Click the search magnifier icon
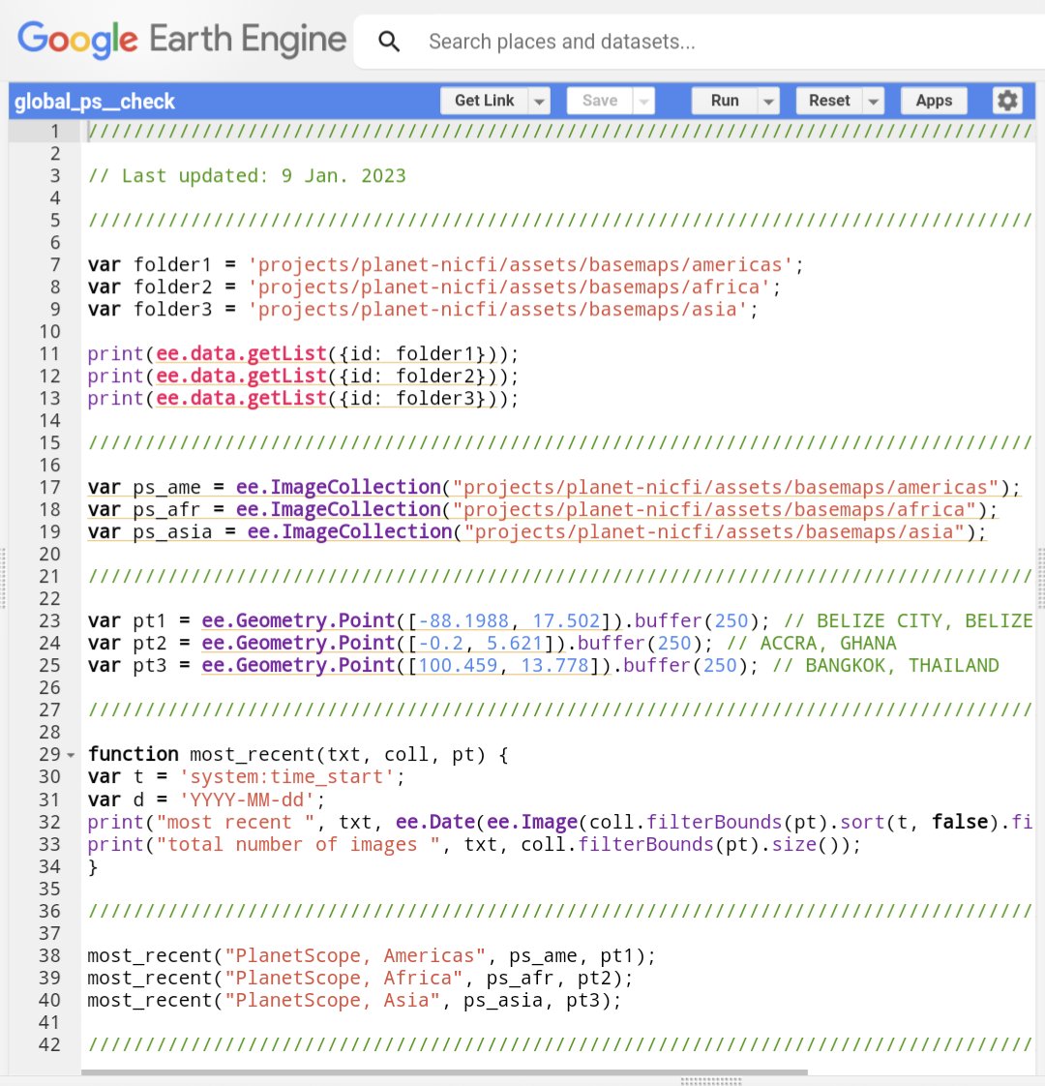 click(x=389, y=42)
